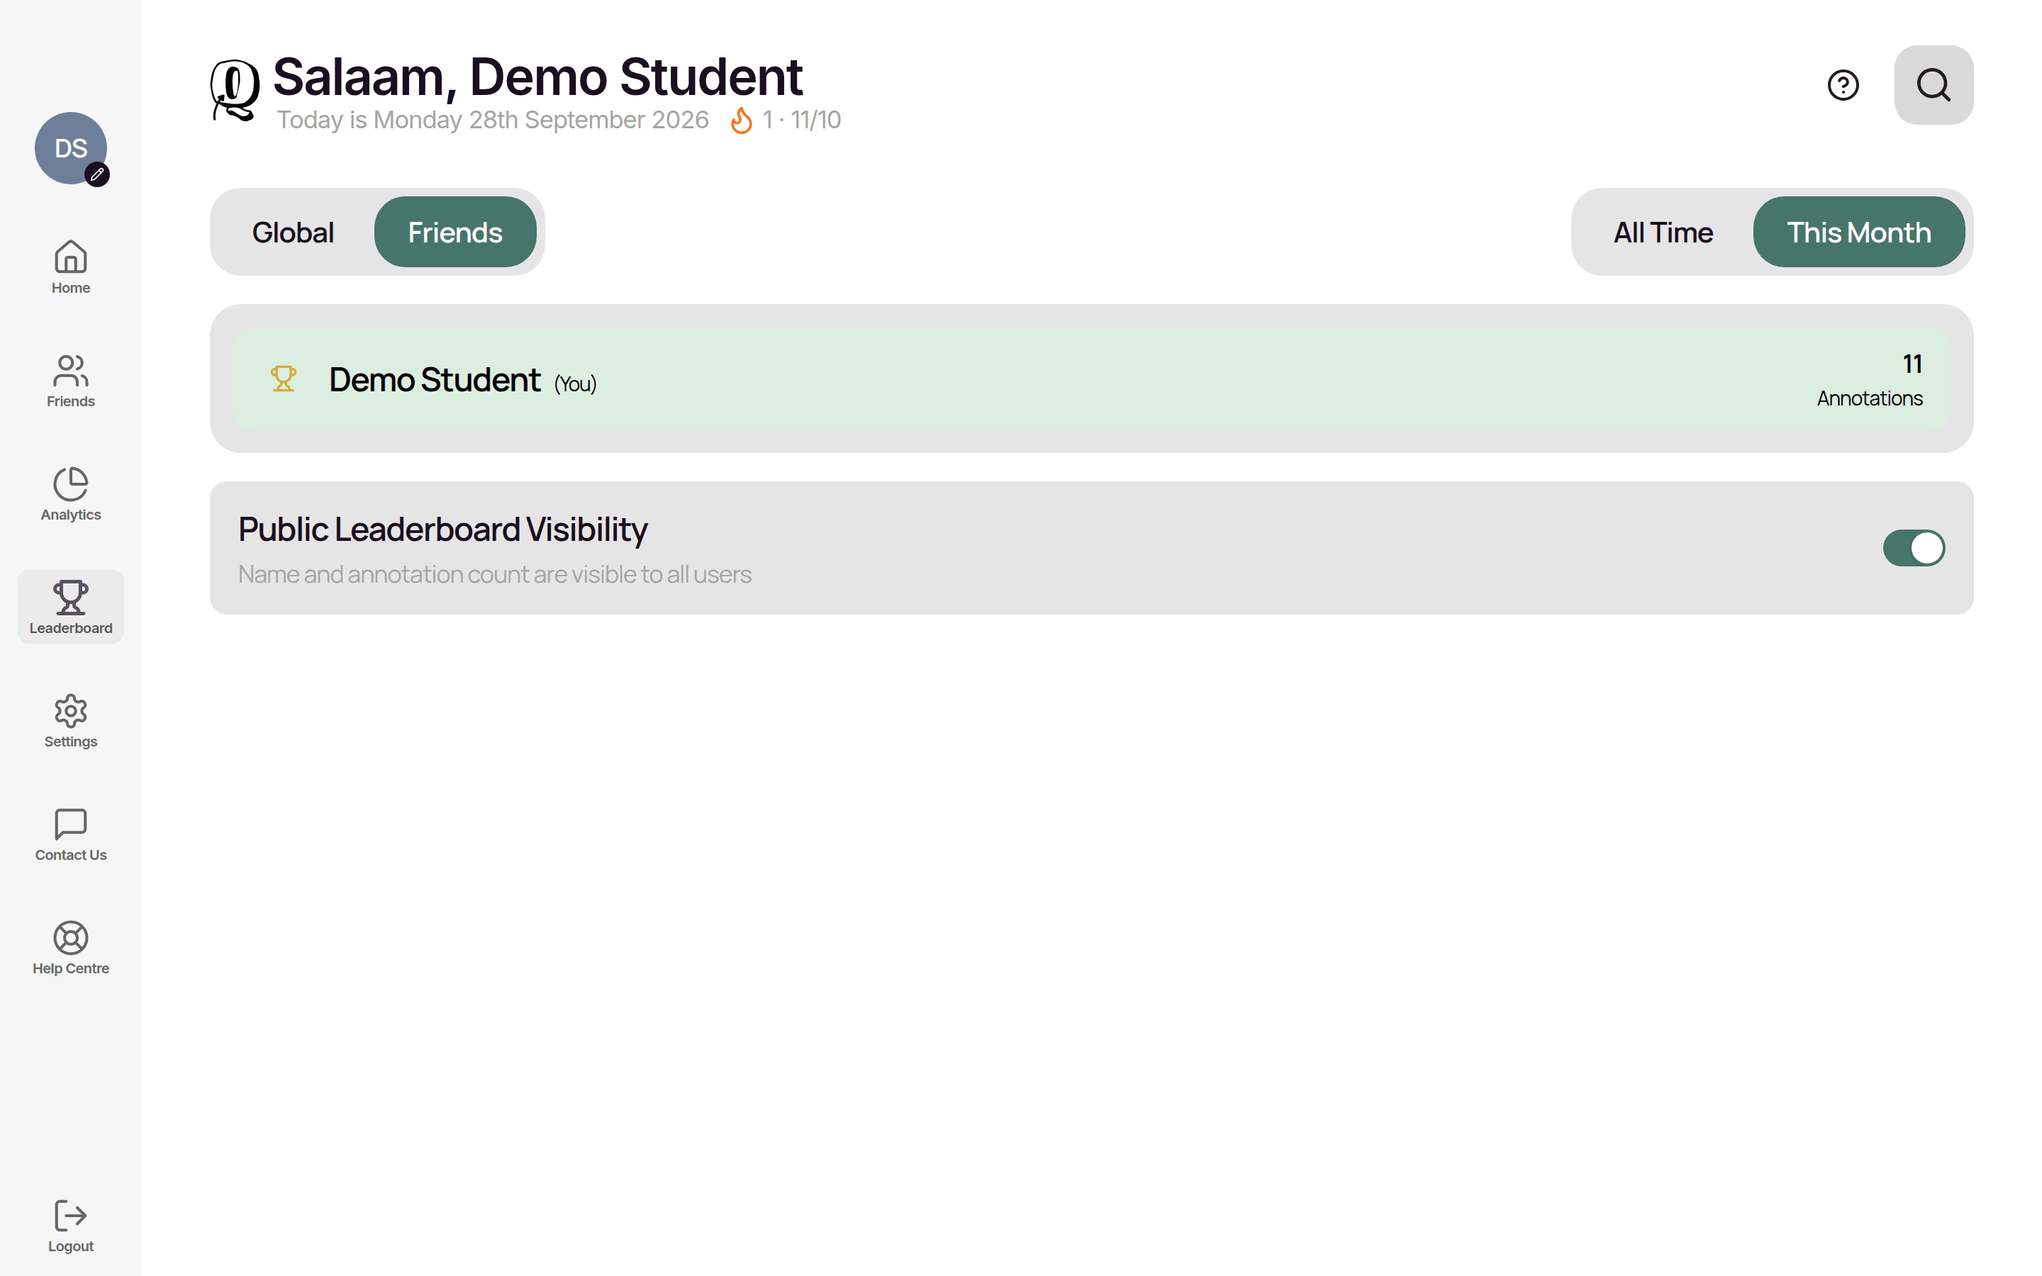Click the DS profile avatar
Screen dimensions: 2042x1276
71,149
